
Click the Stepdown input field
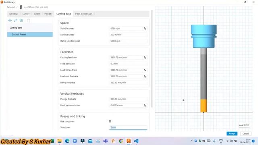tap(128, 127)
